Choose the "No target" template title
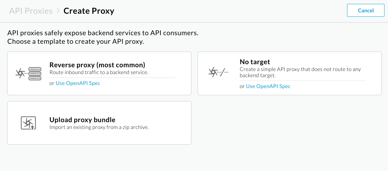The width and height of the screenshot is (388, 171). click(255, 62)
